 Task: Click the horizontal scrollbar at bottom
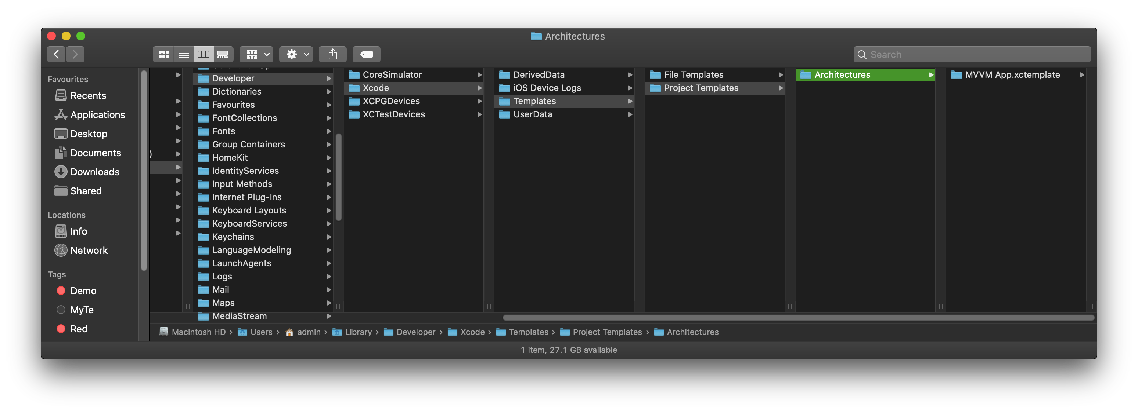[798, 318]
